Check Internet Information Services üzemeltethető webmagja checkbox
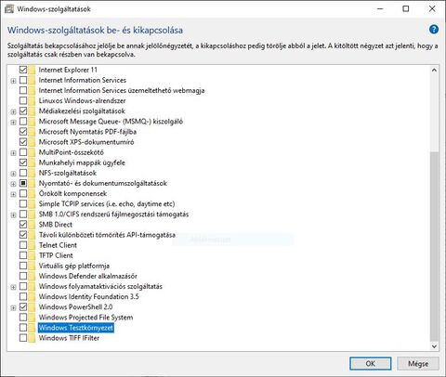The image size is (446, 377). tap(23, 90)
